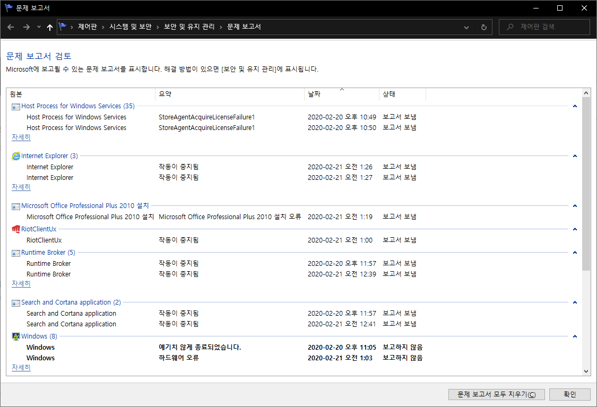Collapse the Runtime Broker group

575,253
